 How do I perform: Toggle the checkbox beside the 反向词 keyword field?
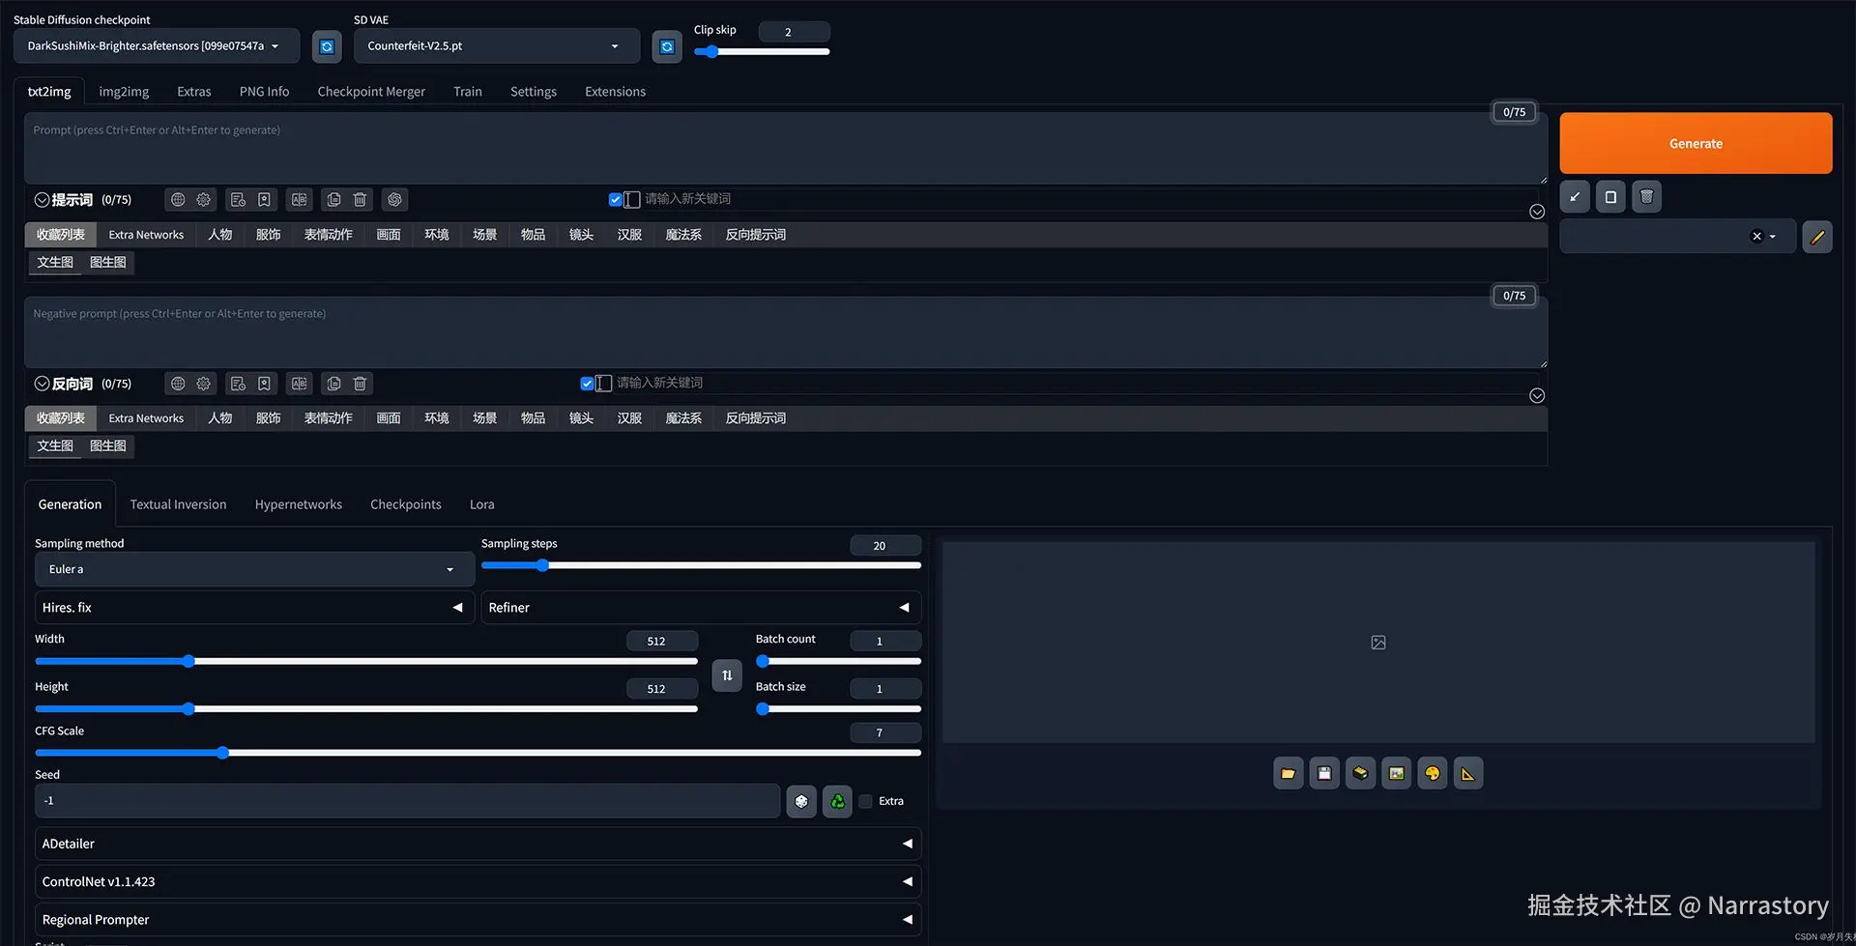click(587, 384)
